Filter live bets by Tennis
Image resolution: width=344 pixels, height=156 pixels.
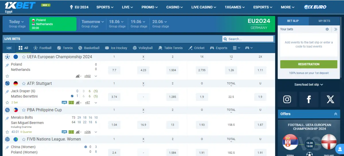65,48
